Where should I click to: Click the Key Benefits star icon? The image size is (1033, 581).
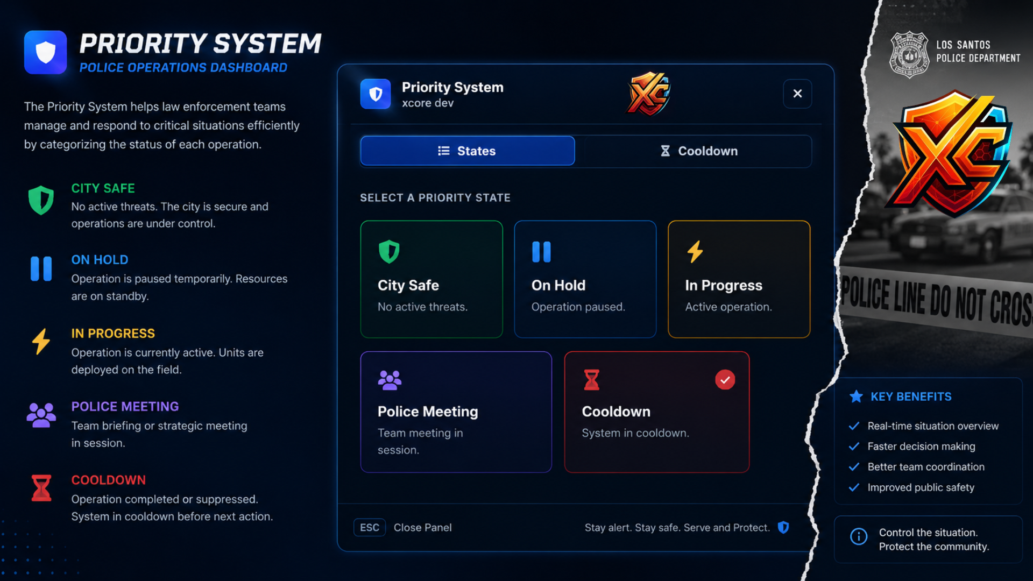856,396
